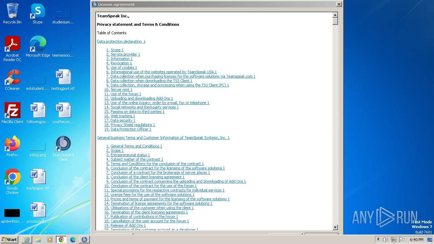Open TeamSpeak 3 Client desktop shortcut

[x=63, y=148]
